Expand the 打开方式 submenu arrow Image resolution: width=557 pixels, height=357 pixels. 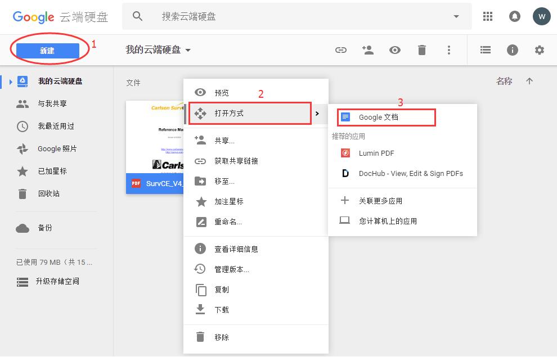pos(317,114)
